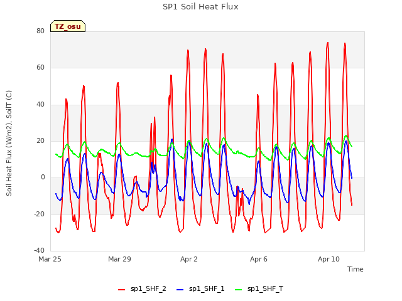Image resolution: width=402 pixels, height=301 pixels.
Task: Click the -20 y-axis tick label
Action: 39,214
